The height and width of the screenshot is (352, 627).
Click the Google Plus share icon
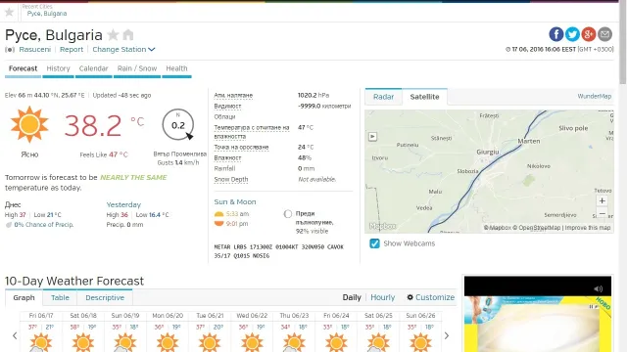coord(589,34)
